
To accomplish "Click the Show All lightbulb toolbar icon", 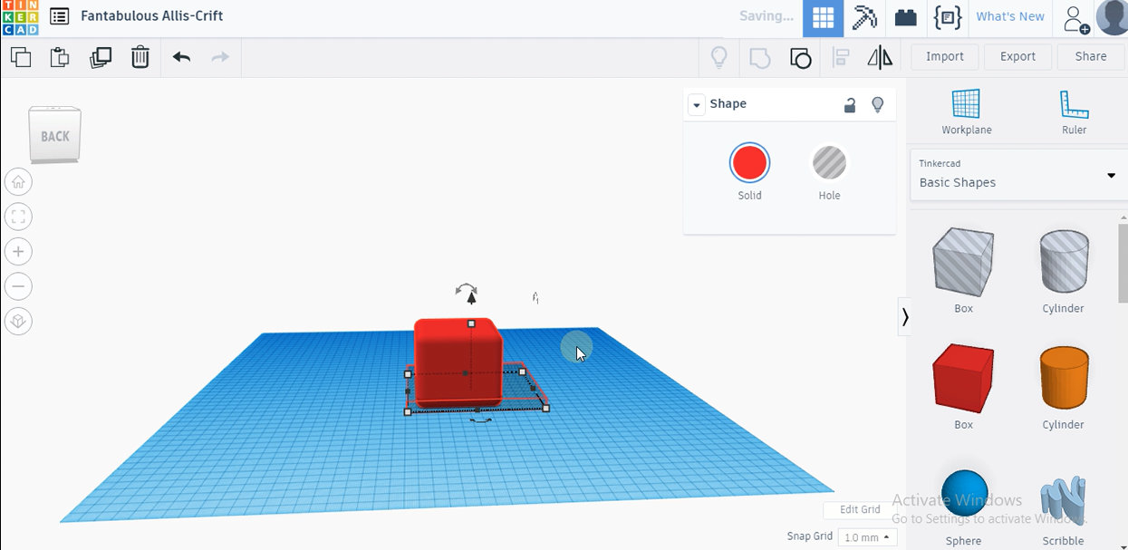I will coord(719,57).
